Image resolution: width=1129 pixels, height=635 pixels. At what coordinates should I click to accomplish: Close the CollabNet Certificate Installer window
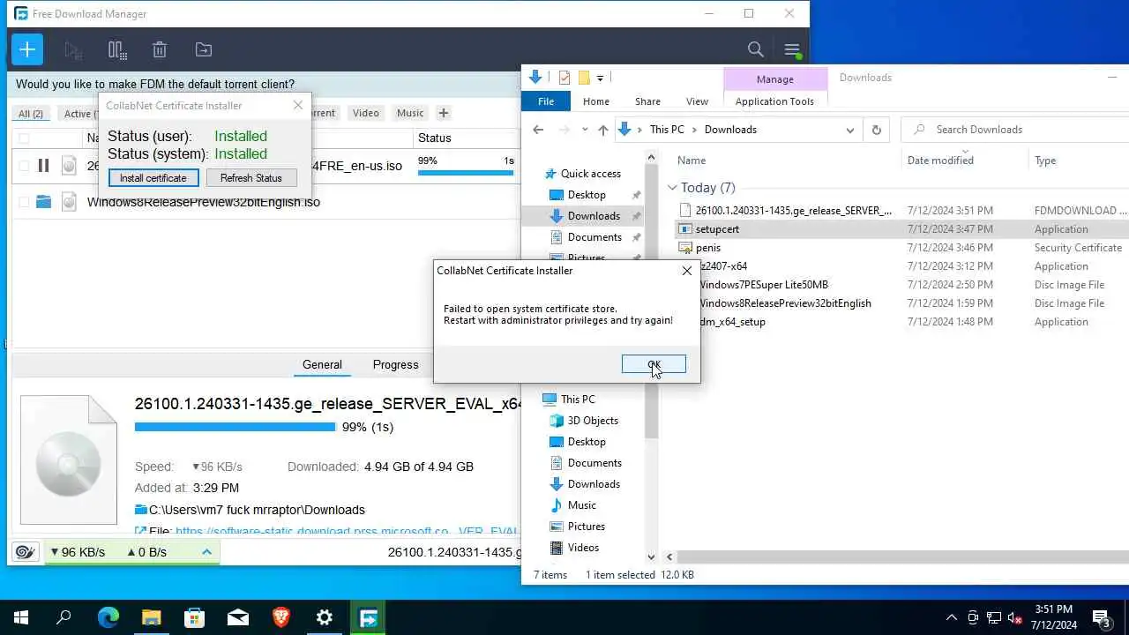point(298,106)
